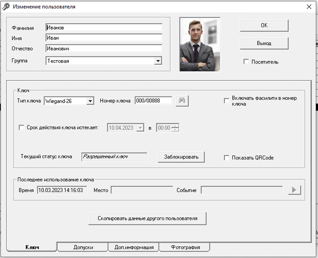Image resolution: width=318 pixels, height=258 pixels.
Task: Click the Фамилия field with Иванов
Action: tap(104, 28)
